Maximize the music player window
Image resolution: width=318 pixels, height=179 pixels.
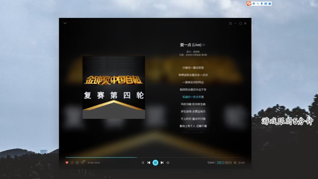pyautogui.click(x=240, y=23)
